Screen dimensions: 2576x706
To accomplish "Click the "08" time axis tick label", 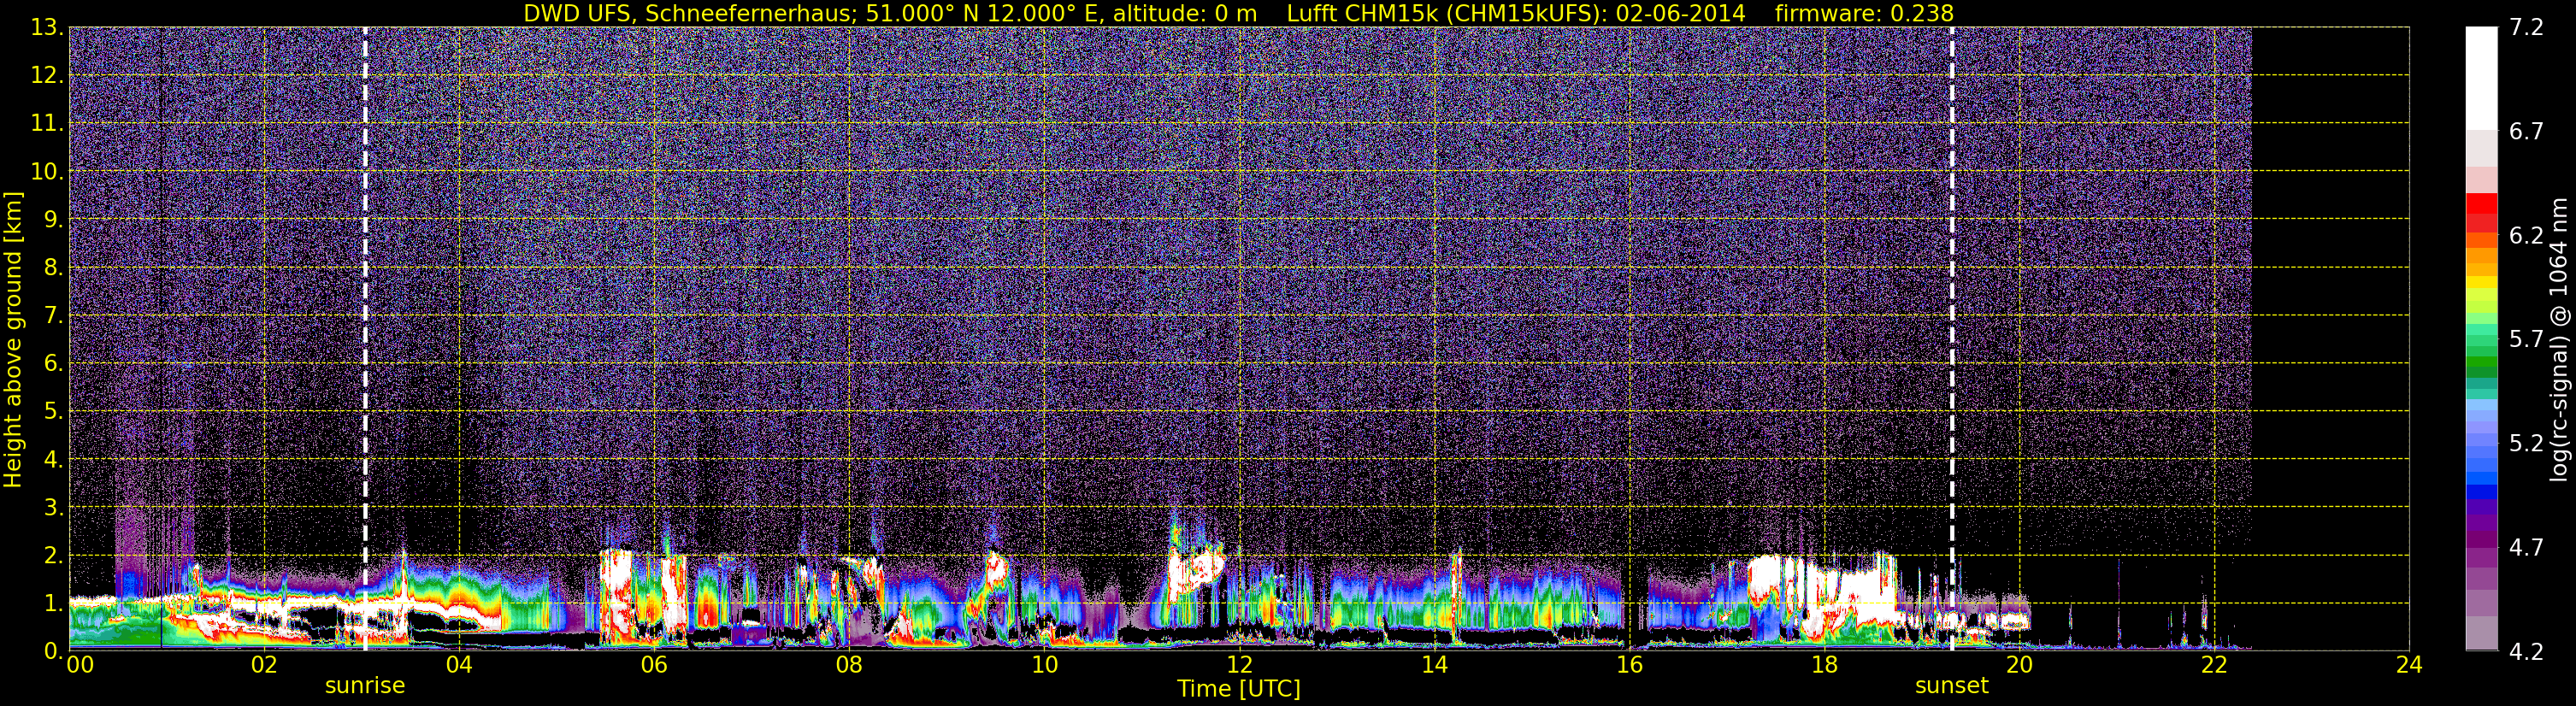I will click(x=849, y=665).
